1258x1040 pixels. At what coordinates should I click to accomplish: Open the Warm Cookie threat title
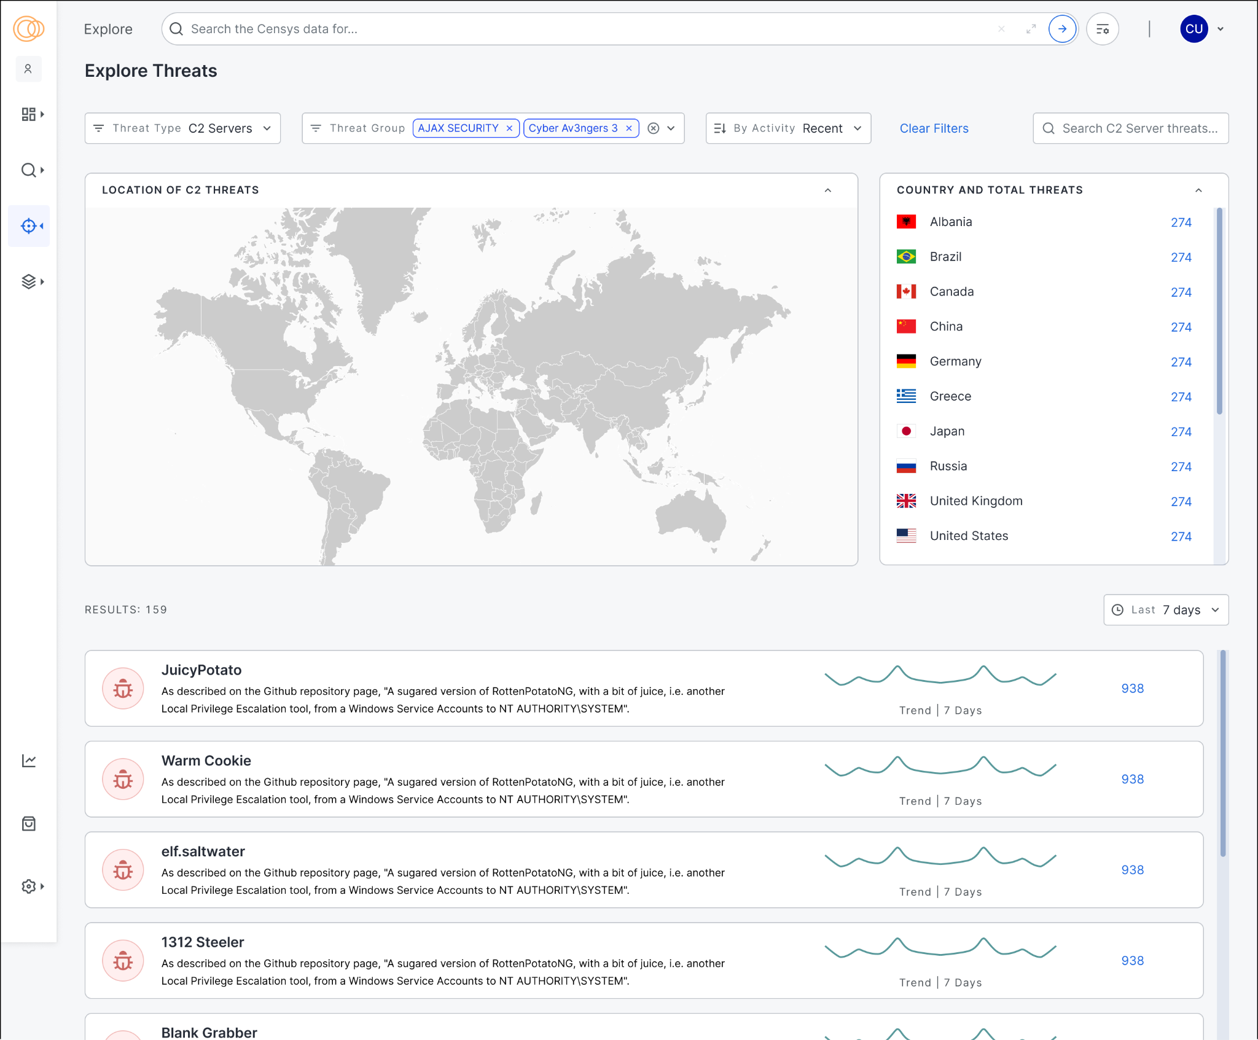(206, 761)
